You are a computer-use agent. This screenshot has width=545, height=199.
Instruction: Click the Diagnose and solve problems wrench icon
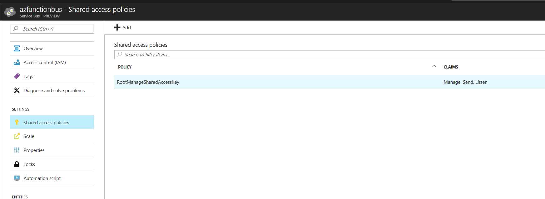pos(17,90)
